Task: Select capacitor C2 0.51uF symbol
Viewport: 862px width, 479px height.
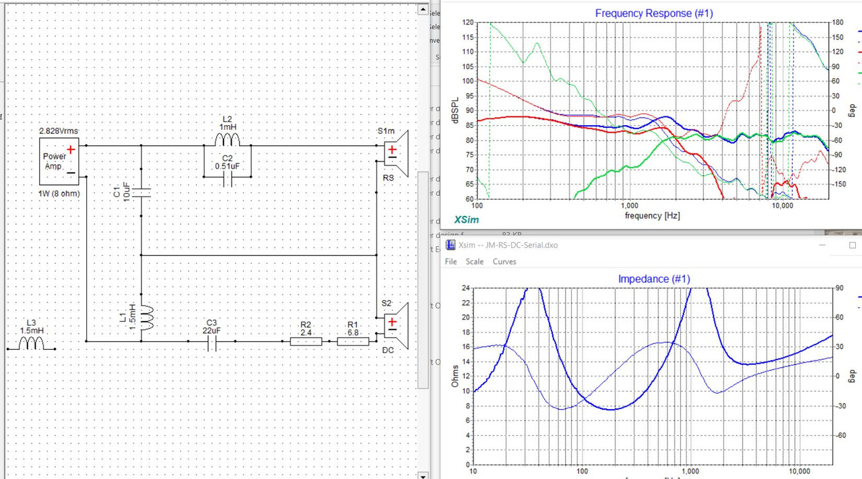Action: click(x=228, y=178)
